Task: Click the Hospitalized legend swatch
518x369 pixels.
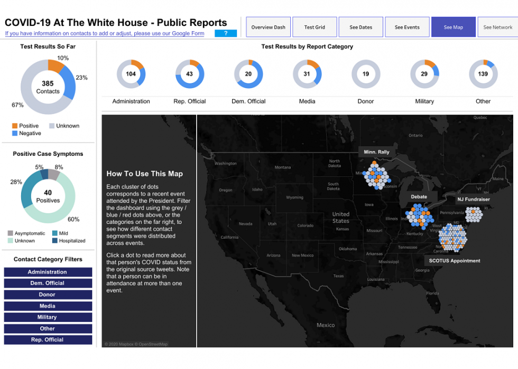Action: click(x=55, y=241)
